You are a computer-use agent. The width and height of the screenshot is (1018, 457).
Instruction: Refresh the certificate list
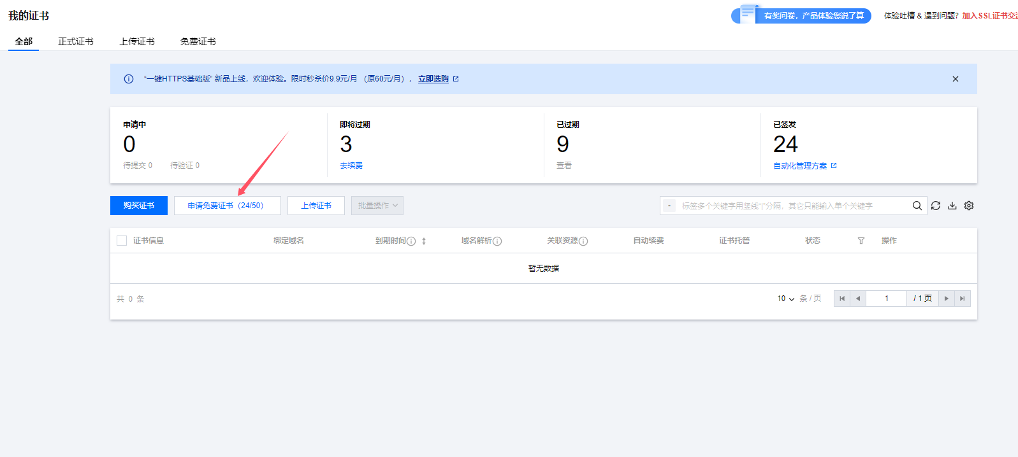tap(935, 206)
